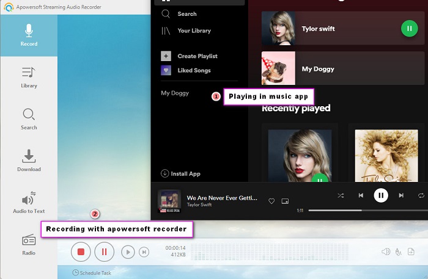Open the My Doggy playlist card

343,68
